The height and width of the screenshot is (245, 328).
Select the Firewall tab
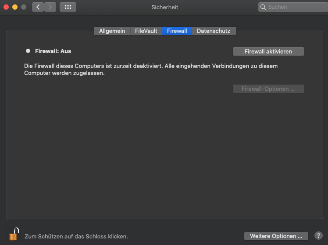(177, 31)
